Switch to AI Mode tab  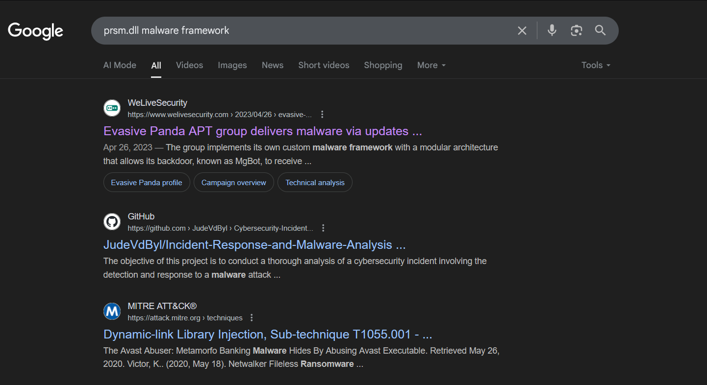tap(120, 65)
